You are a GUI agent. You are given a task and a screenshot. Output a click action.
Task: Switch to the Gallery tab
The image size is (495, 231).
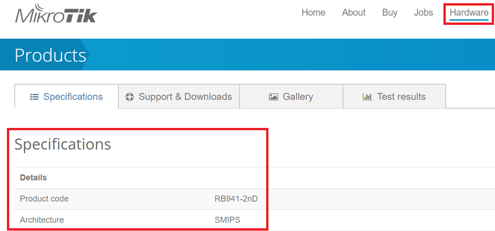291,96
